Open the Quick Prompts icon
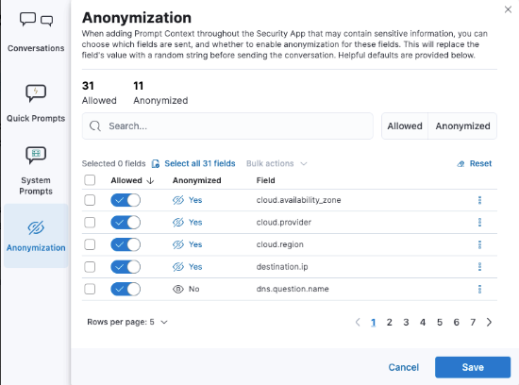The width and height of the screenshot is (519, 385). 36,93
